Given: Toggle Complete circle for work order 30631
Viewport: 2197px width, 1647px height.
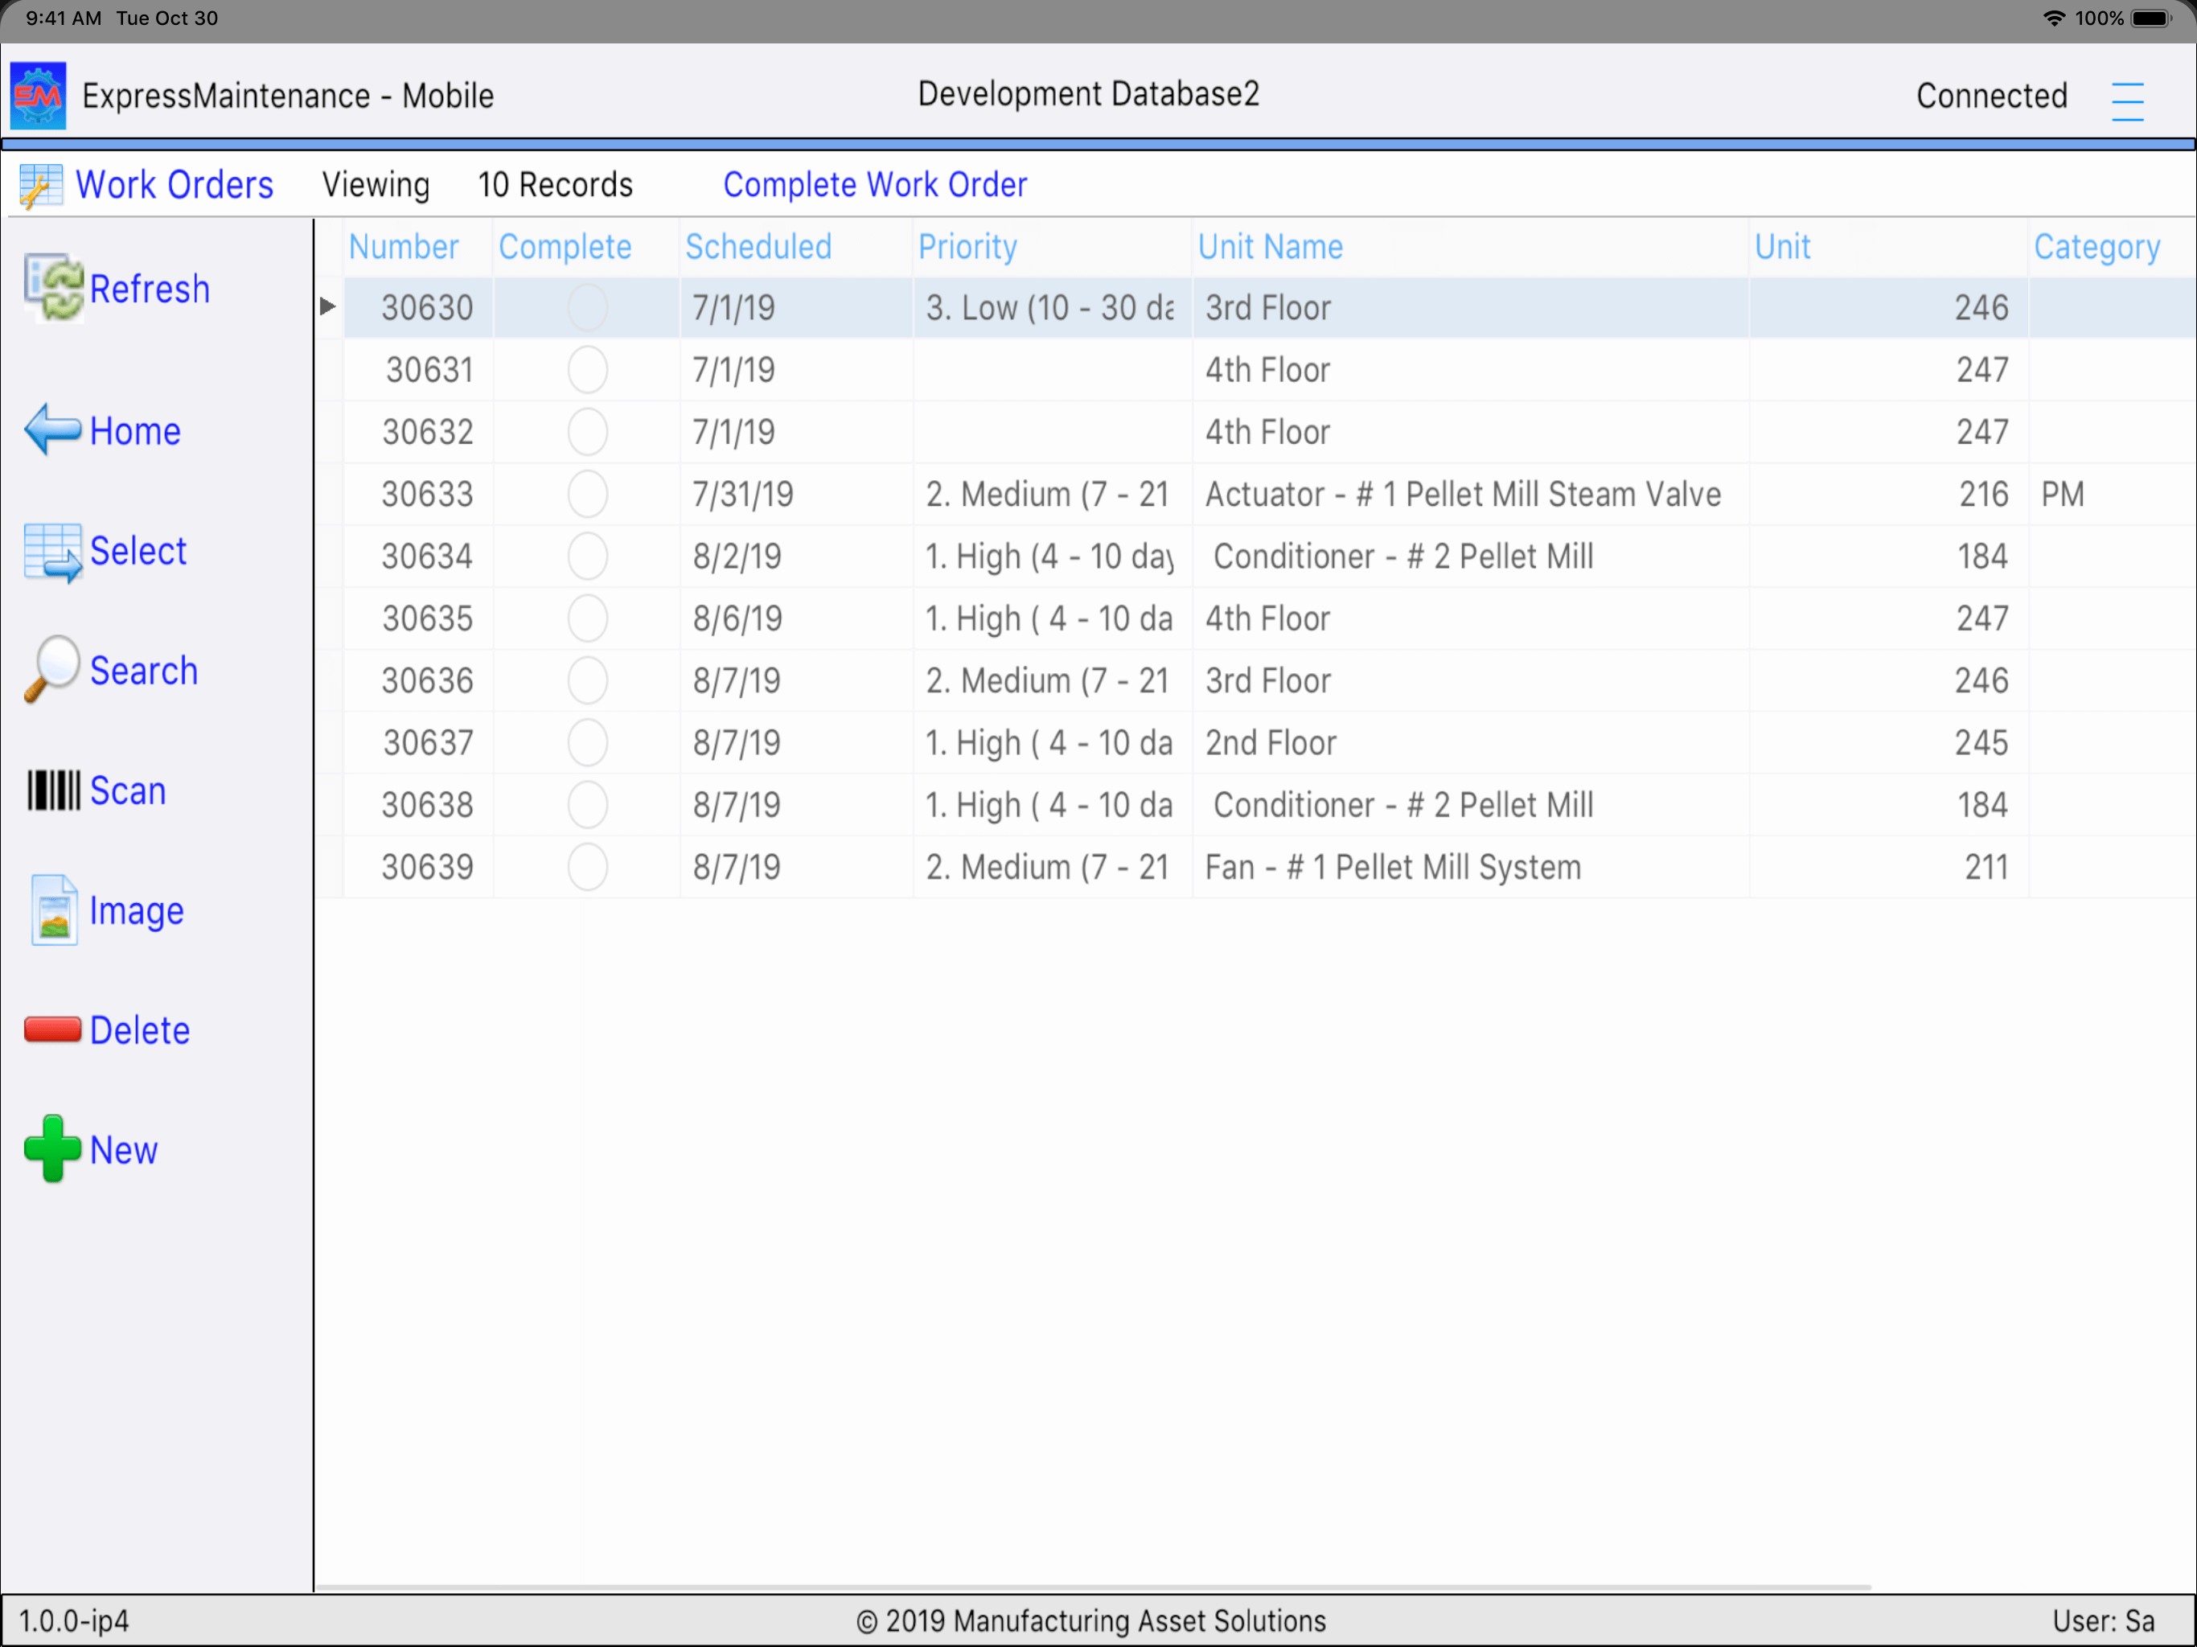Looking at the screenshot, I should click(587, 370).
